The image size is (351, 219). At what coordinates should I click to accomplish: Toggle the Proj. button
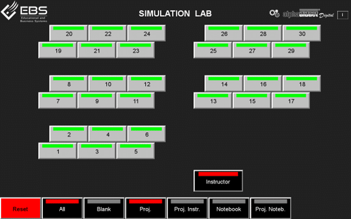coord(146,208)
